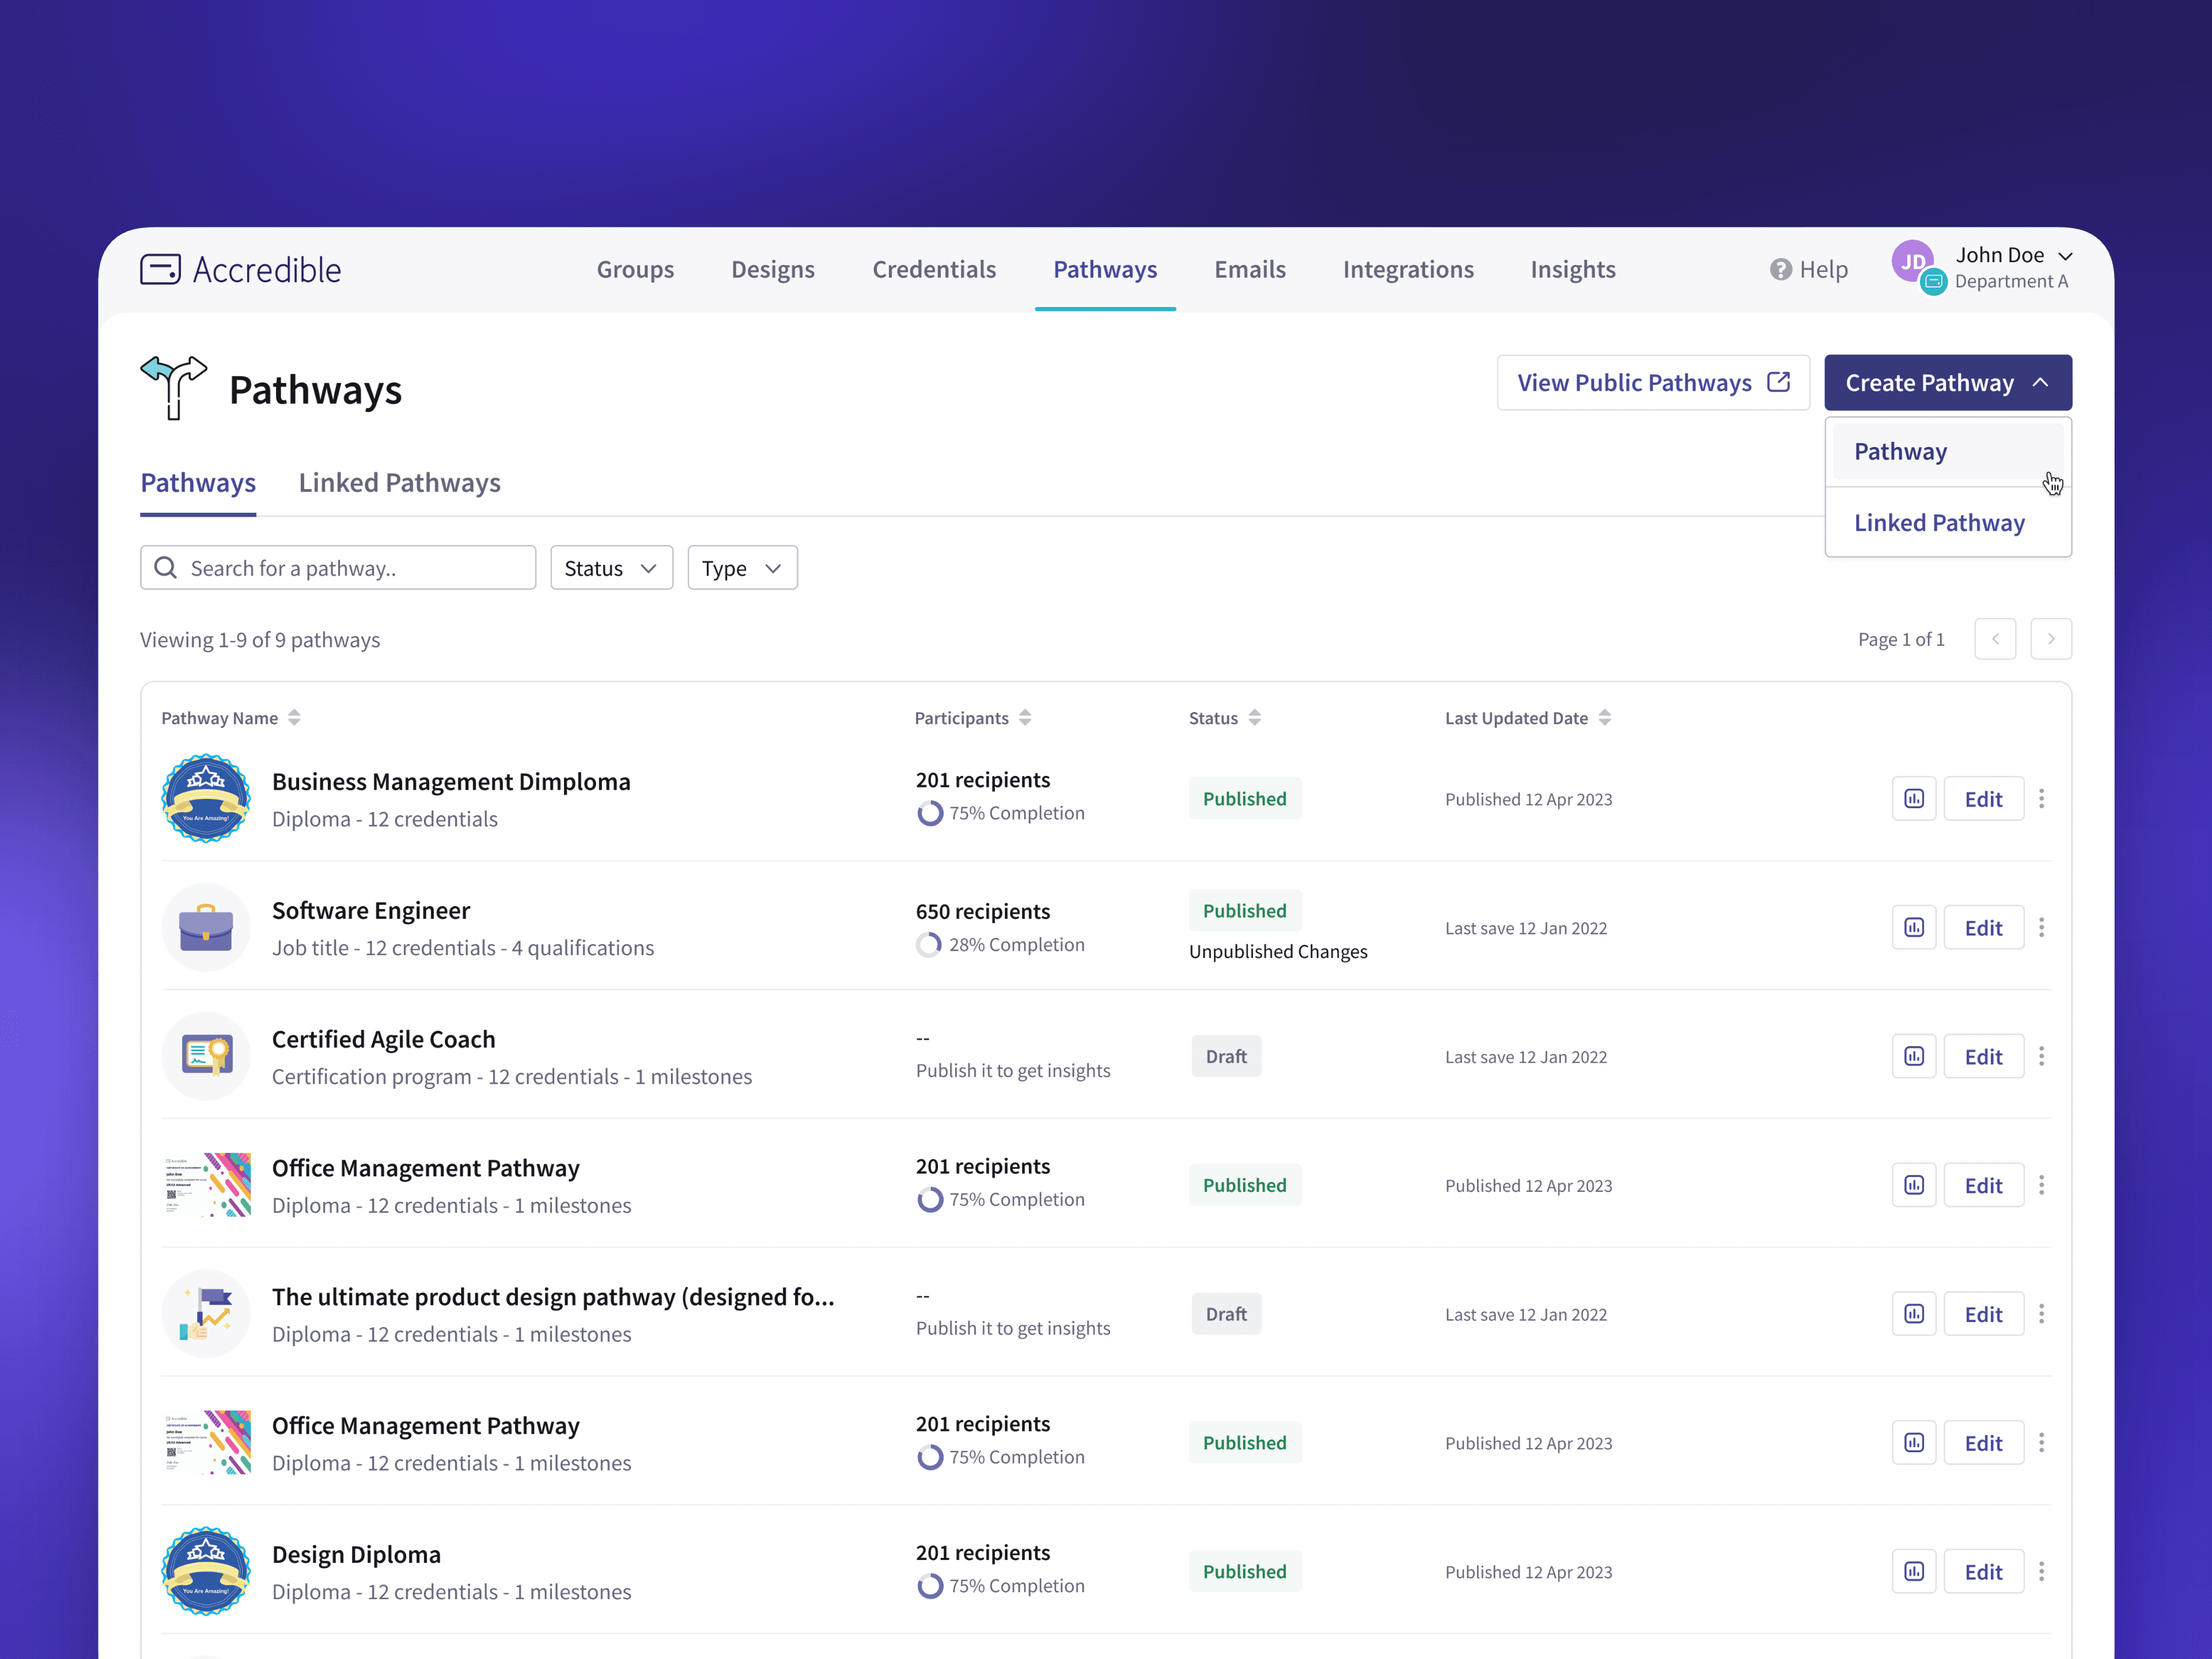Sort by Participants column
Image resolution: width=2212 pixels, height=1659 pixels.
(1025, 718)
